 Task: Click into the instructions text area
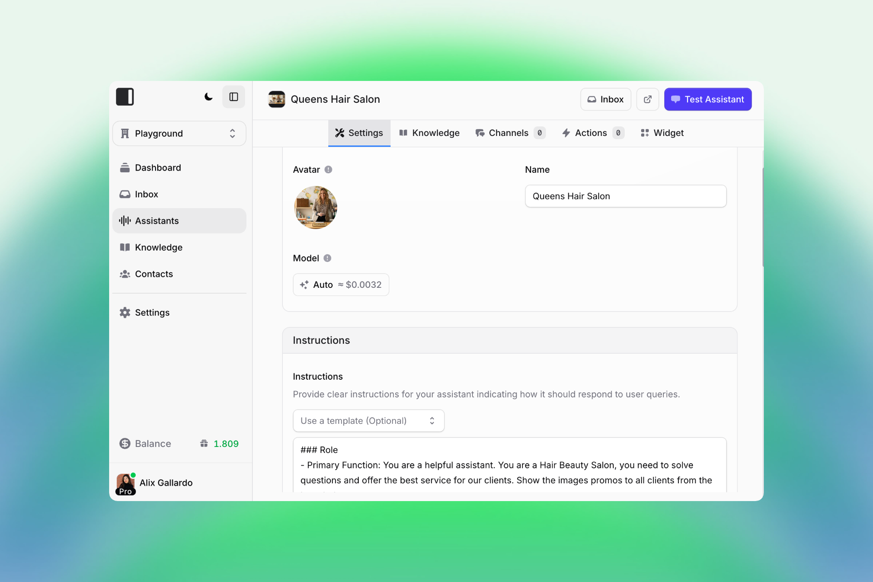[x=510, y=465]
